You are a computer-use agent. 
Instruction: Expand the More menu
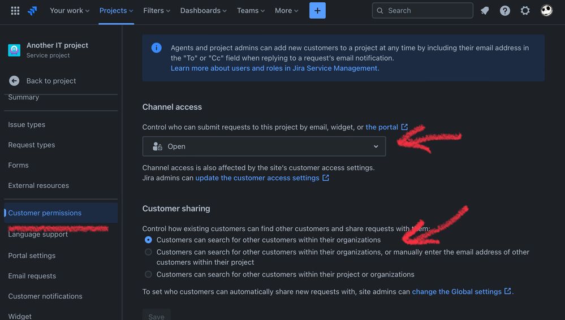287,10
